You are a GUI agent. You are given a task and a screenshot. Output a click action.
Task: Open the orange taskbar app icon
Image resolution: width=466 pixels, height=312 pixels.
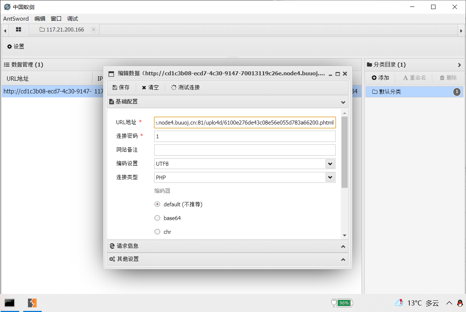pyautogui.click(x=33, y=303)
